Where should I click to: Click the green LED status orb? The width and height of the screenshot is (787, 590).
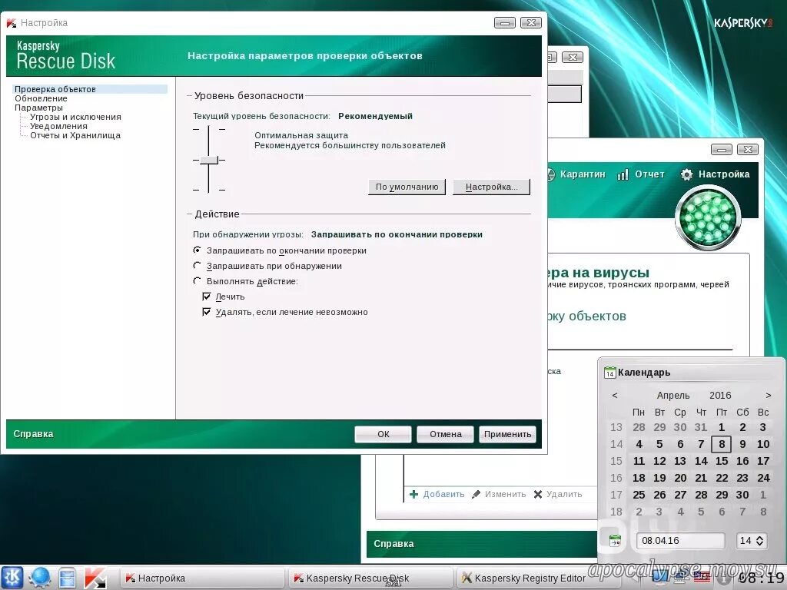click(x=708, y=217)
